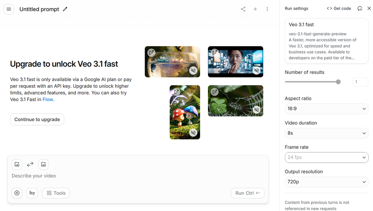Toggle the crossed-out eye visibility icon

[x=32, y=193]
